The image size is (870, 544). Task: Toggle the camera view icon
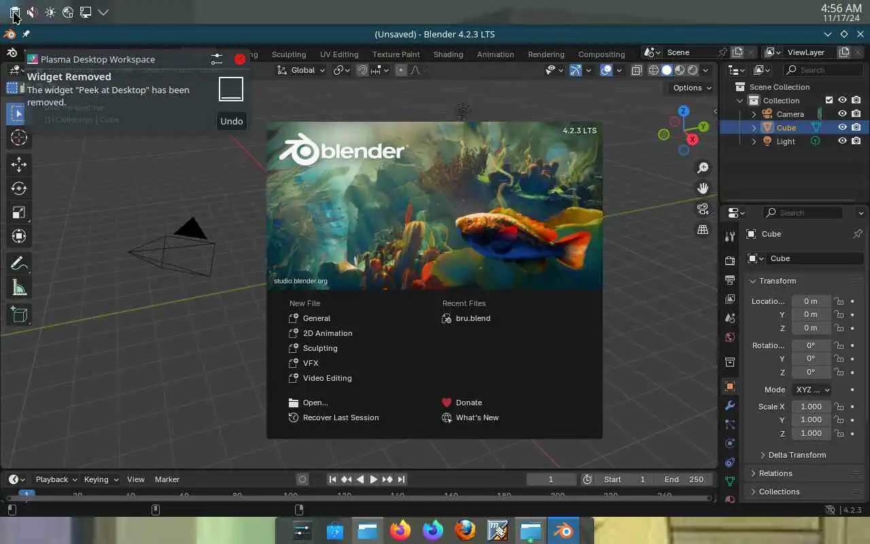(703, 209)
